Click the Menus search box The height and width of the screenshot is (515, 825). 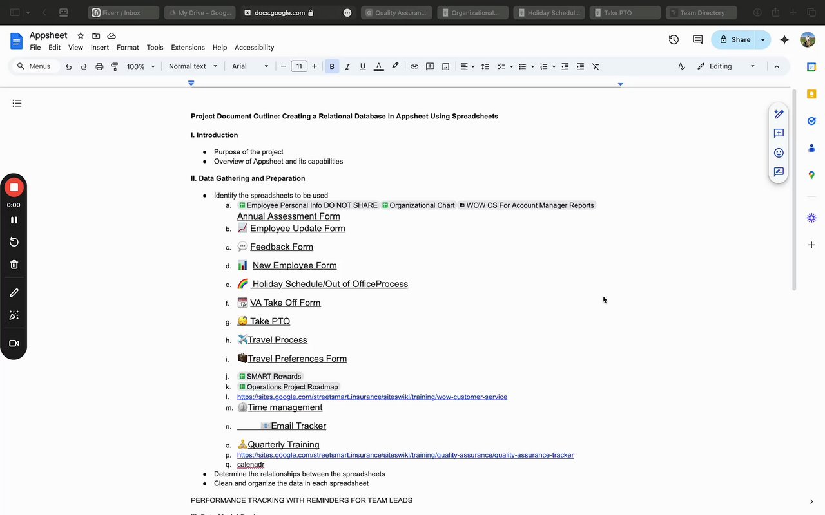coord(36,66)
